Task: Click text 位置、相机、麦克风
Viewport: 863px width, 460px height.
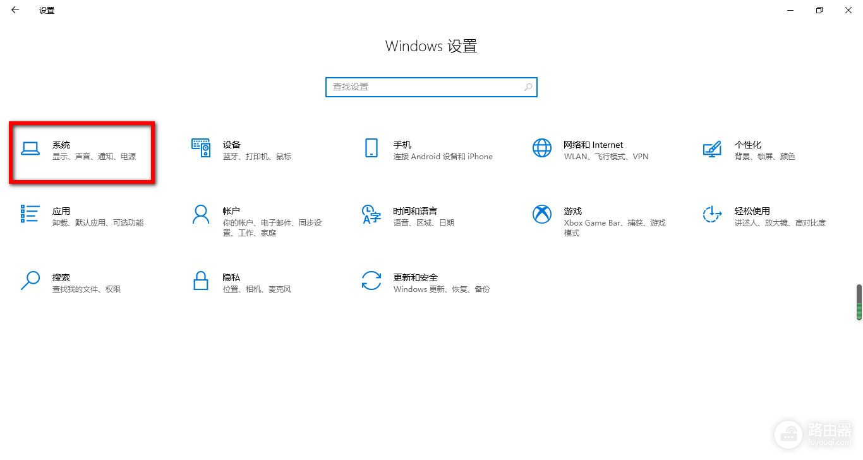Action: click(257, 289)
